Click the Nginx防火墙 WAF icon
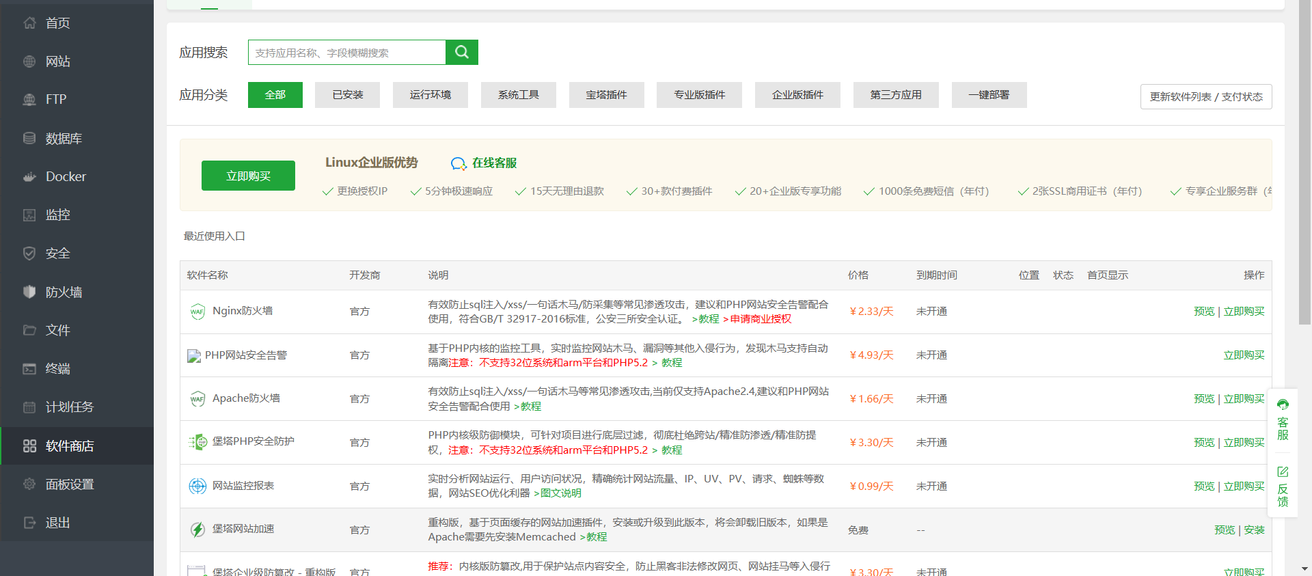Viewport: 1312px width, 576px height. (x=197, y=312)
